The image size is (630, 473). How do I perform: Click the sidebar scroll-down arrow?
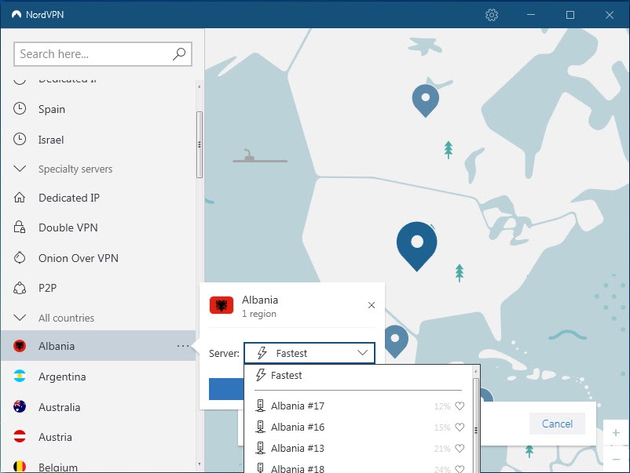coord(200,464)
